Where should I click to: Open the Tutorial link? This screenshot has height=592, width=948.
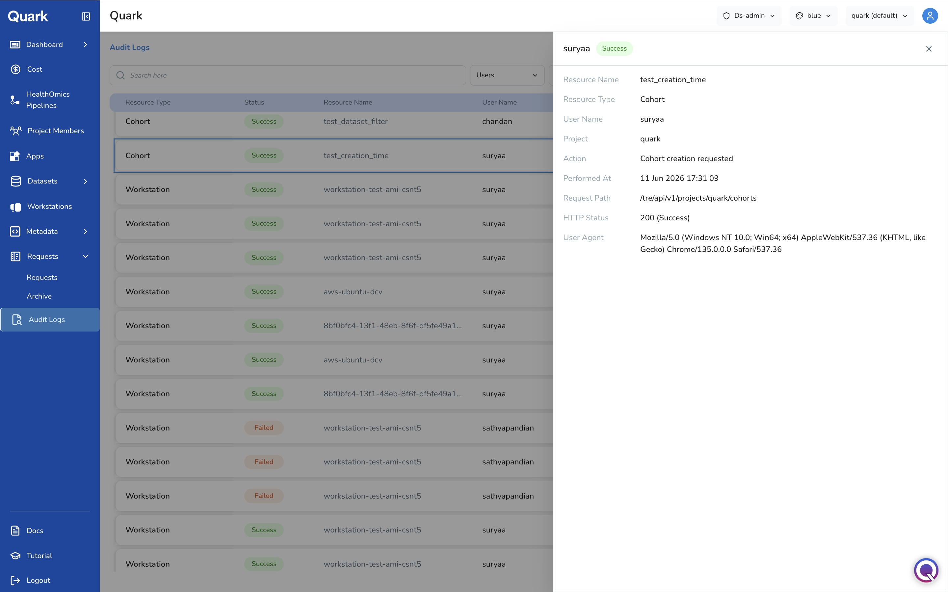[x=39, y=555]
